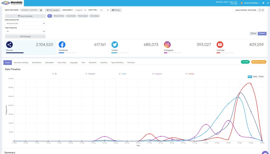Open the Data Aspect dropdown

[x=80, y=10]
